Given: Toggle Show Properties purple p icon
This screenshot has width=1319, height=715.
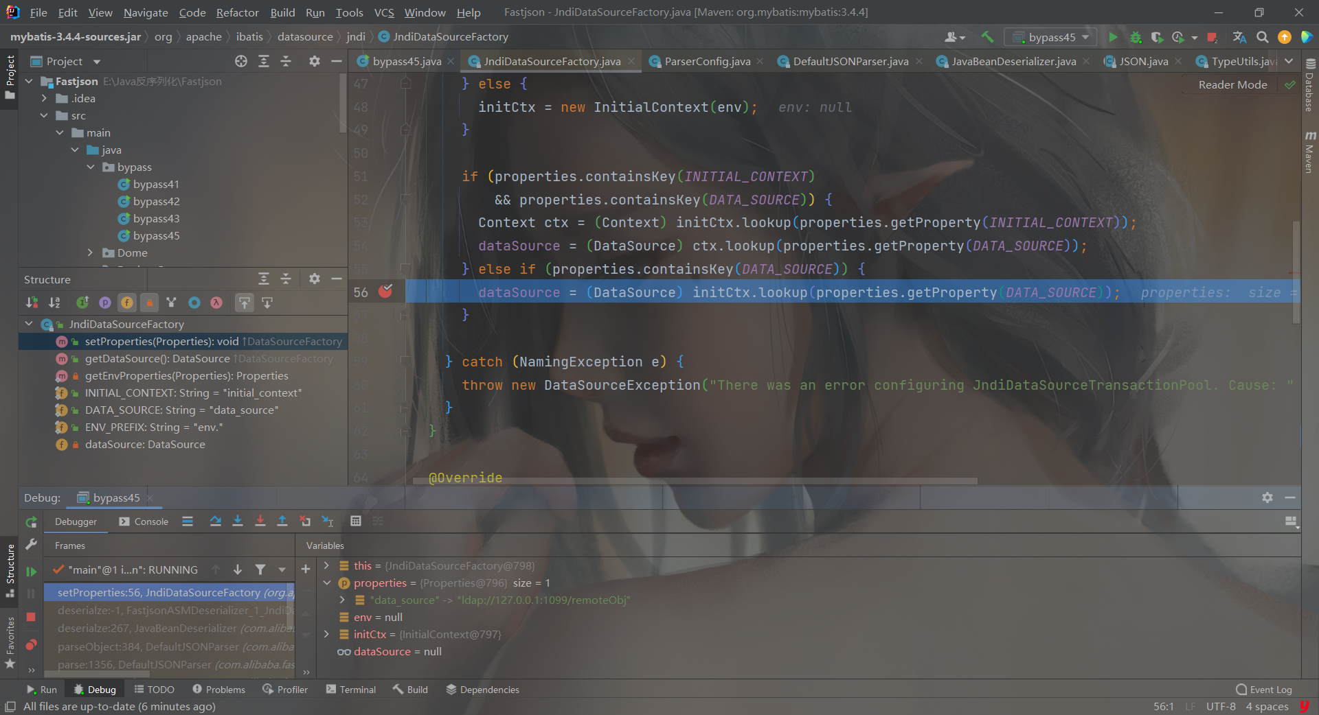Looking at the screenshot, I should point(105,303).
